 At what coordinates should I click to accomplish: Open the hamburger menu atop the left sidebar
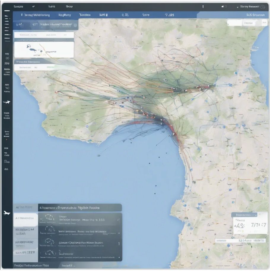pos(7,12)
